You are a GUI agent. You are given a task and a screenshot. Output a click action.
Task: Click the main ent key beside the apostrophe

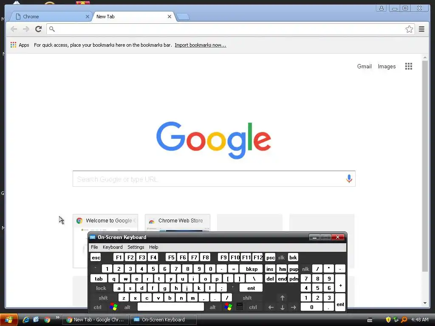coord(251,288)
